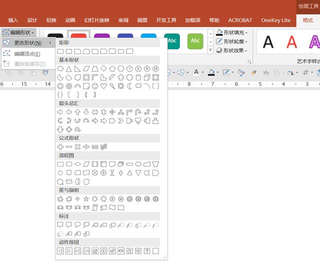This screenshot has height=263, width=320.
Task: Pick the cloud callout shape
Action: (86, 225)
